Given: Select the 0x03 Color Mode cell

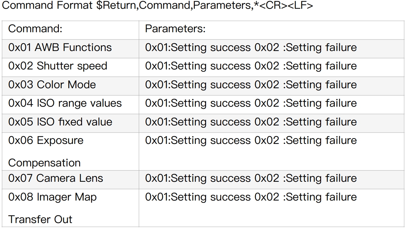Looking at the screenshot, I should 52,85.
